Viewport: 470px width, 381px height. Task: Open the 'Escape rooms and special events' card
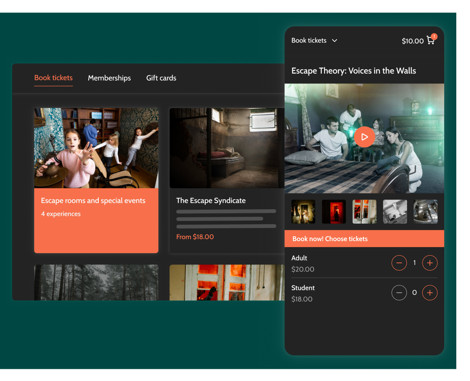96,180
